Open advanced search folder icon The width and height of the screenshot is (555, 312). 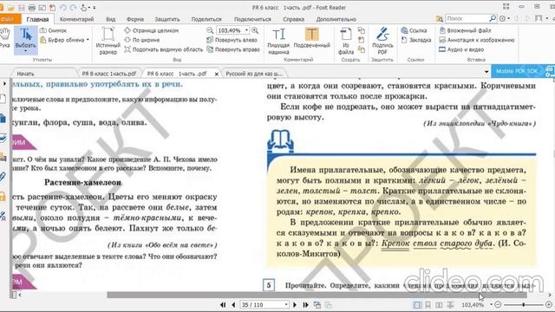pos(440,18)
